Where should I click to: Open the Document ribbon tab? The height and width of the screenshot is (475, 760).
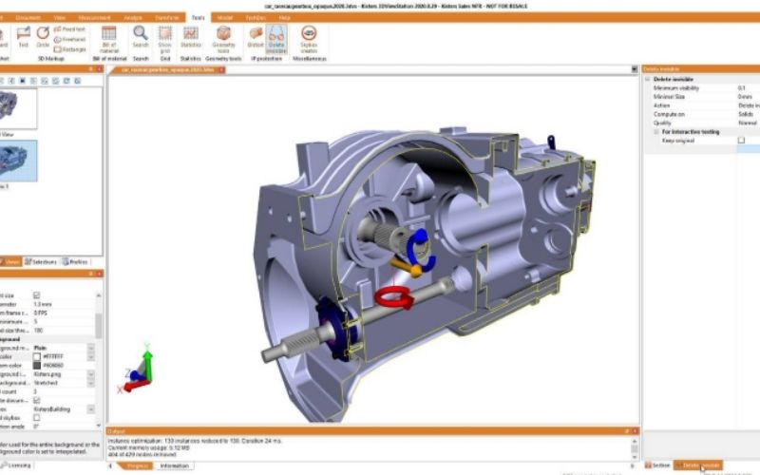(28, 17)
